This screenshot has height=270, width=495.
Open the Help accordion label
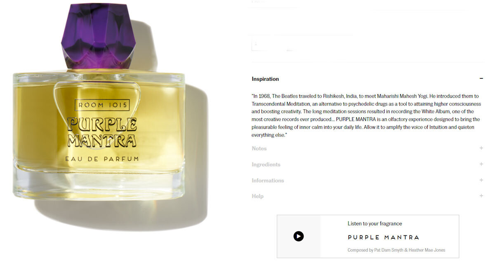click(x=257, y=196)
